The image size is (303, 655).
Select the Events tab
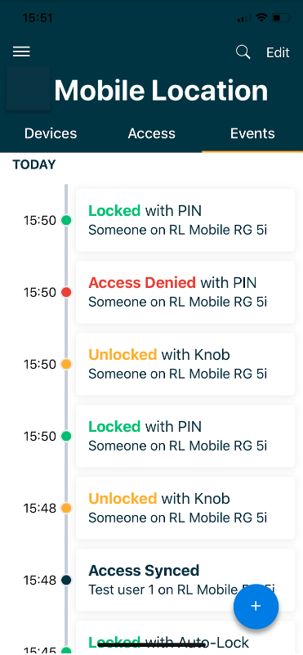coord(252,133)
